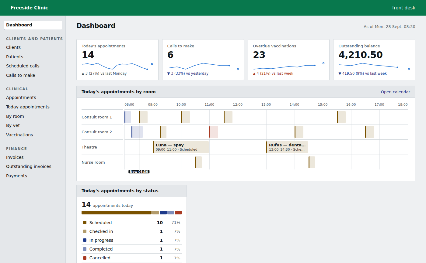The image size is (426, 263).
Task: Click the Cancelled red swatch in legend
Action: tap(85, 258)
